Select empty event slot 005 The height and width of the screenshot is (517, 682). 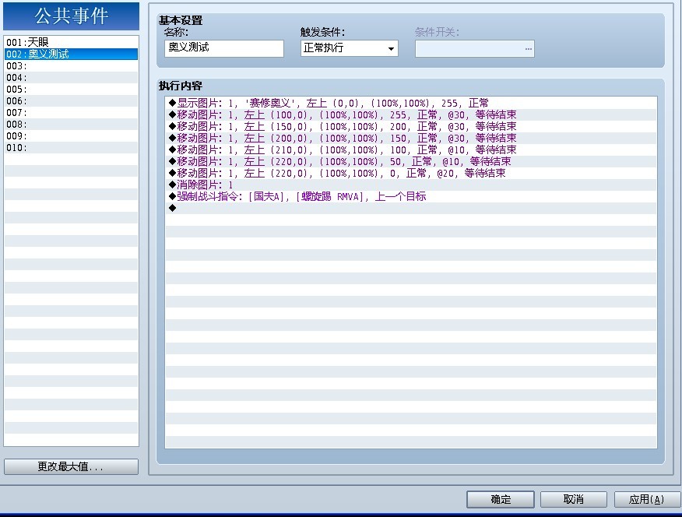pyautogui.click(x=71, y=89)
